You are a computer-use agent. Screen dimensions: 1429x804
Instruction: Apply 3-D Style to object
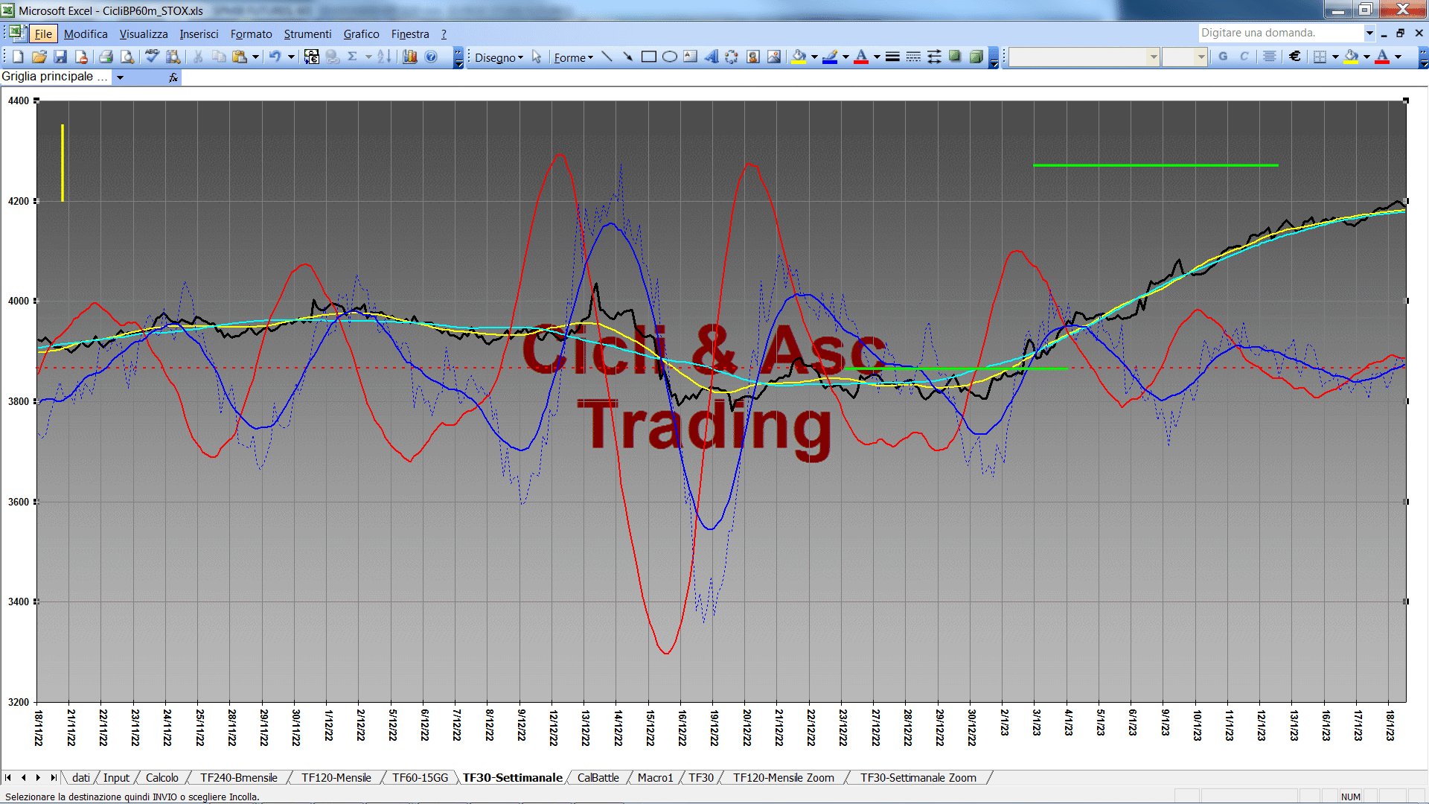(x=976, y=57)
